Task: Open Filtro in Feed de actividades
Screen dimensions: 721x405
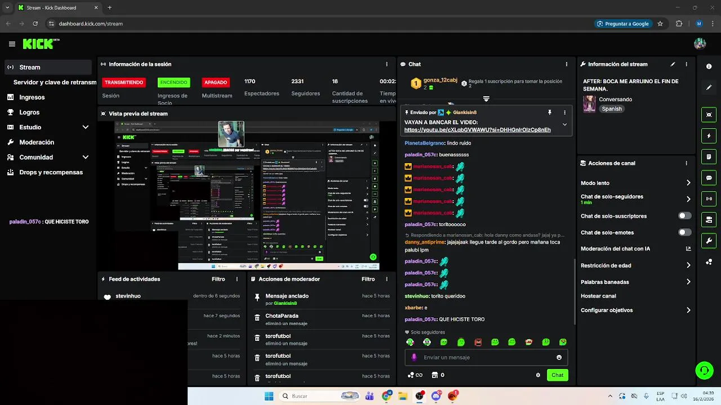Action: click(x=218, y=279)
